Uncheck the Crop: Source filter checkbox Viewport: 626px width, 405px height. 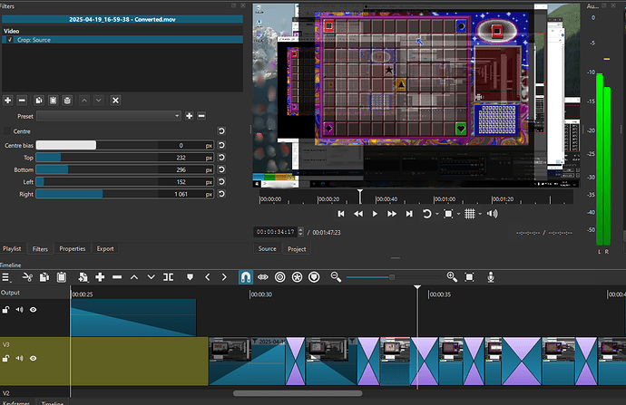[x=10, y=40]
